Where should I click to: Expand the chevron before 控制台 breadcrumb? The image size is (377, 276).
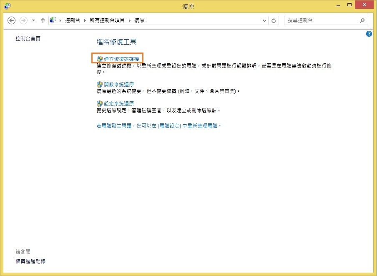(x=60, y=20)
